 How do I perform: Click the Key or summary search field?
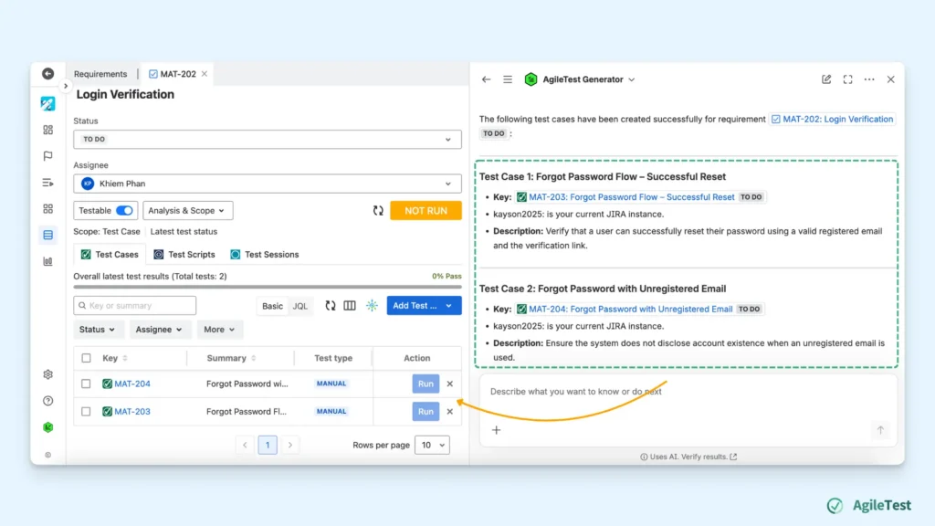pyautogui.click(x=135, y=305)
